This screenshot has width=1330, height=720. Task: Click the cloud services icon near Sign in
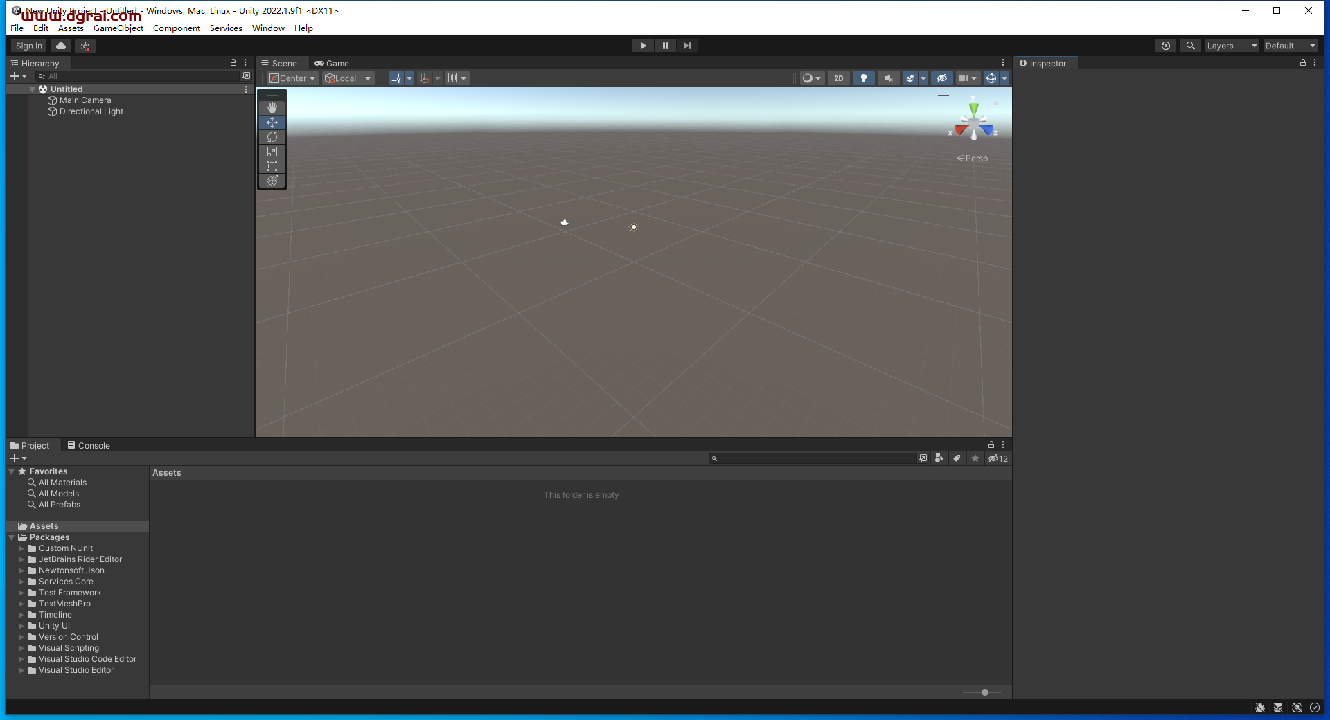tap(60, 46)
